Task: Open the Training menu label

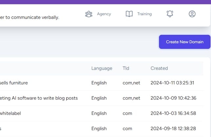Action: click(144, 14)
